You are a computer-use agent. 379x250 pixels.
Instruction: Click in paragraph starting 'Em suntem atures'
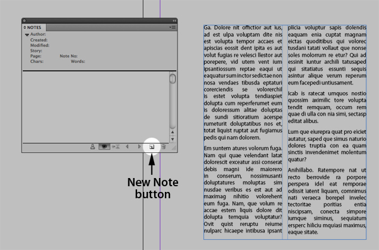click(243, 189)
